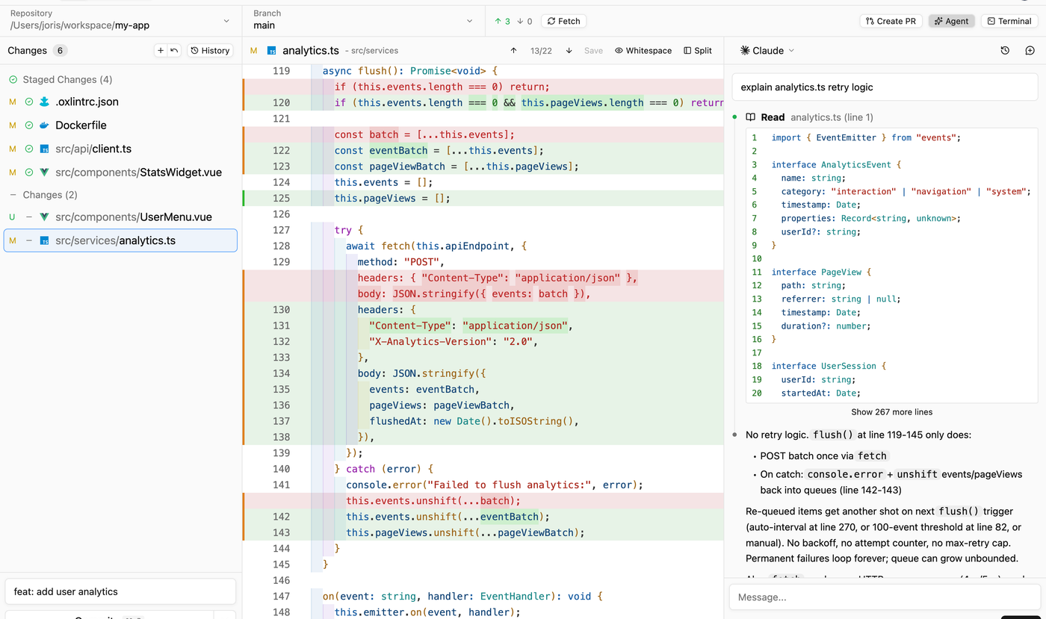Click the green outgoing commits count of 3
Image resolution: width=1046 pixels, height=619 pixels.
503,21
